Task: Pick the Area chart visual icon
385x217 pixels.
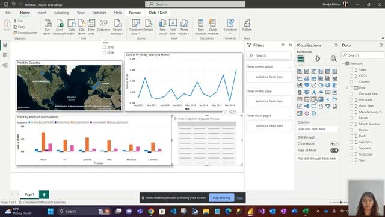Action: click(x=307, y=78)
